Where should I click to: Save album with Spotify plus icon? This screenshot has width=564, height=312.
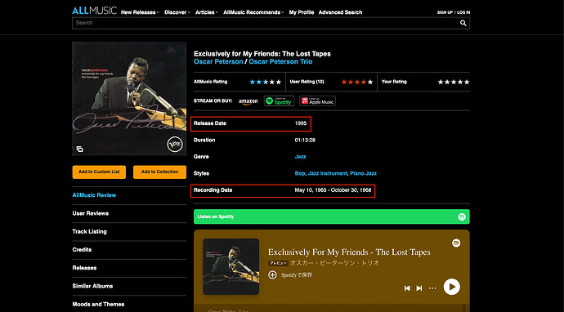coord(273,275)
